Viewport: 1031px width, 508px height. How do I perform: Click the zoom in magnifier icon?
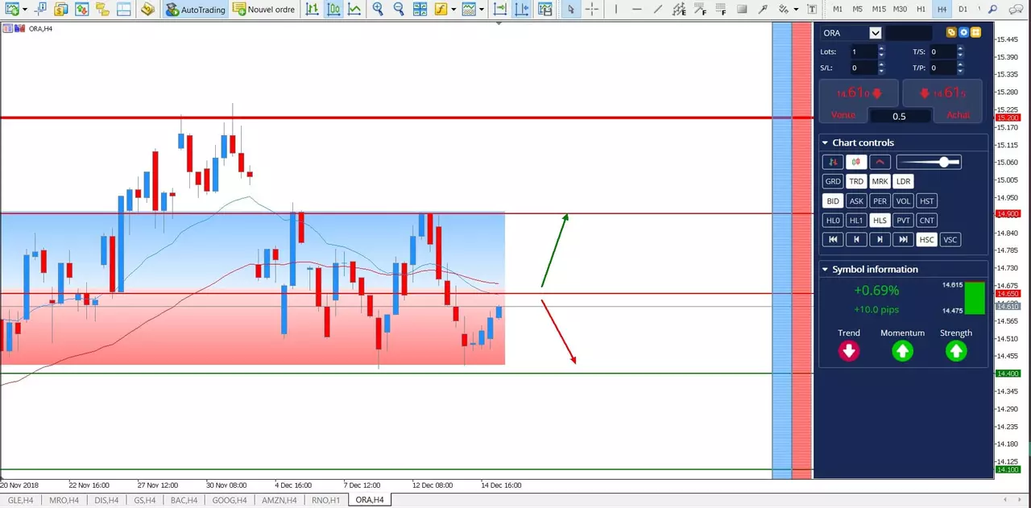[x=378, y=10]
